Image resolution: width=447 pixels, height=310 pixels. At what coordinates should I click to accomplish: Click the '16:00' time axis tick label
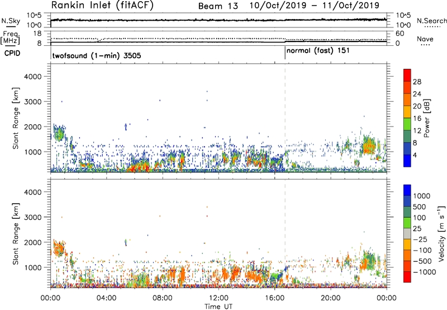coord(274,298)
